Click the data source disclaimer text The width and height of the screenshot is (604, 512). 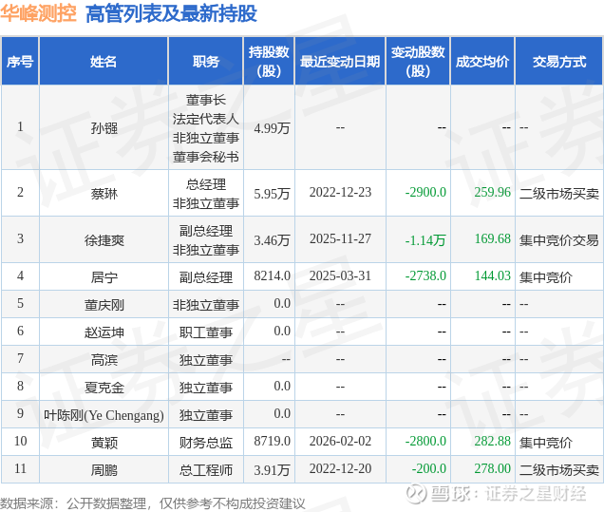pos(153,503)
